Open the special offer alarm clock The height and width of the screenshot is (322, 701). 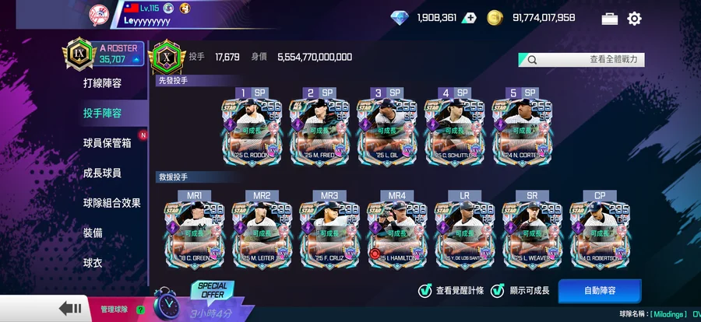167,305
